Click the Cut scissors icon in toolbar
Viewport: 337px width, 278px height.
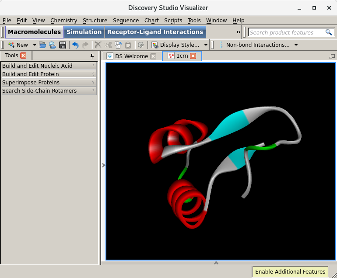[x=108, y=45]
